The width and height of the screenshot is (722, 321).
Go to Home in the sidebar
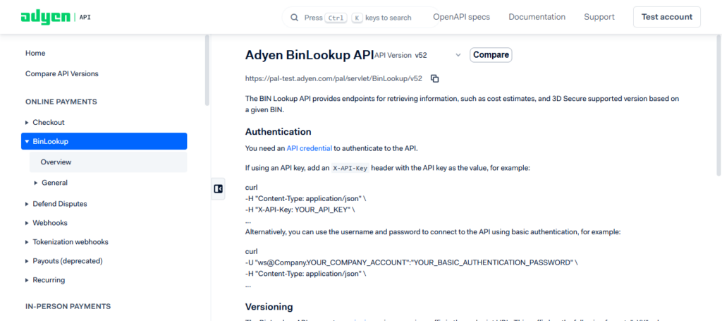35,53
